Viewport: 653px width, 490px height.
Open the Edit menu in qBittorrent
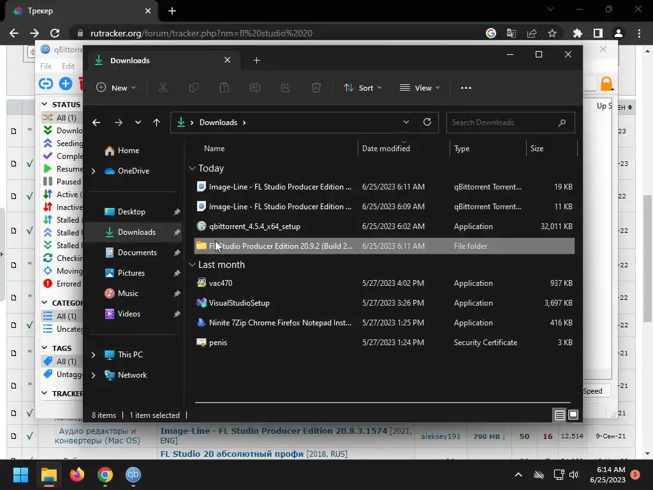pyautogui.click(x=68, y=66)
